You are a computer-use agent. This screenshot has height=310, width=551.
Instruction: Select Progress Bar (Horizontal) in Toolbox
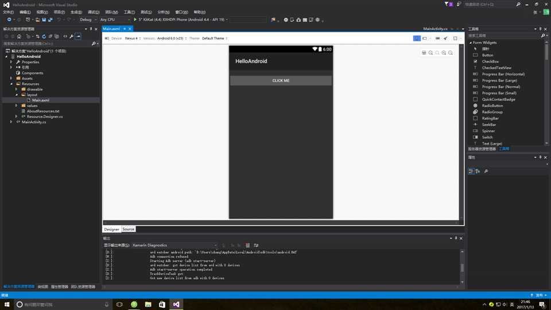(503, 74)
